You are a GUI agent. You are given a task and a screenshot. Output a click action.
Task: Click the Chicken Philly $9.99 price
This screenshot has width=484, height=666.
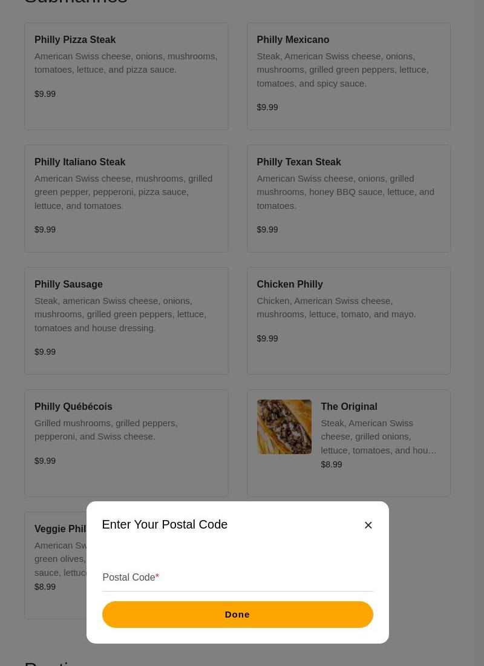[267, 338]
